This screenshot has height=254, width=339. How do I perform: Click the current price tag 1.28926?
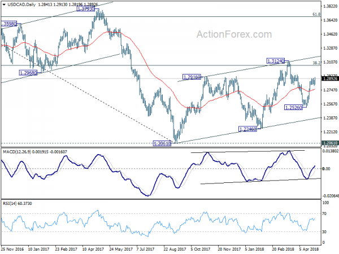coord(330,78)
